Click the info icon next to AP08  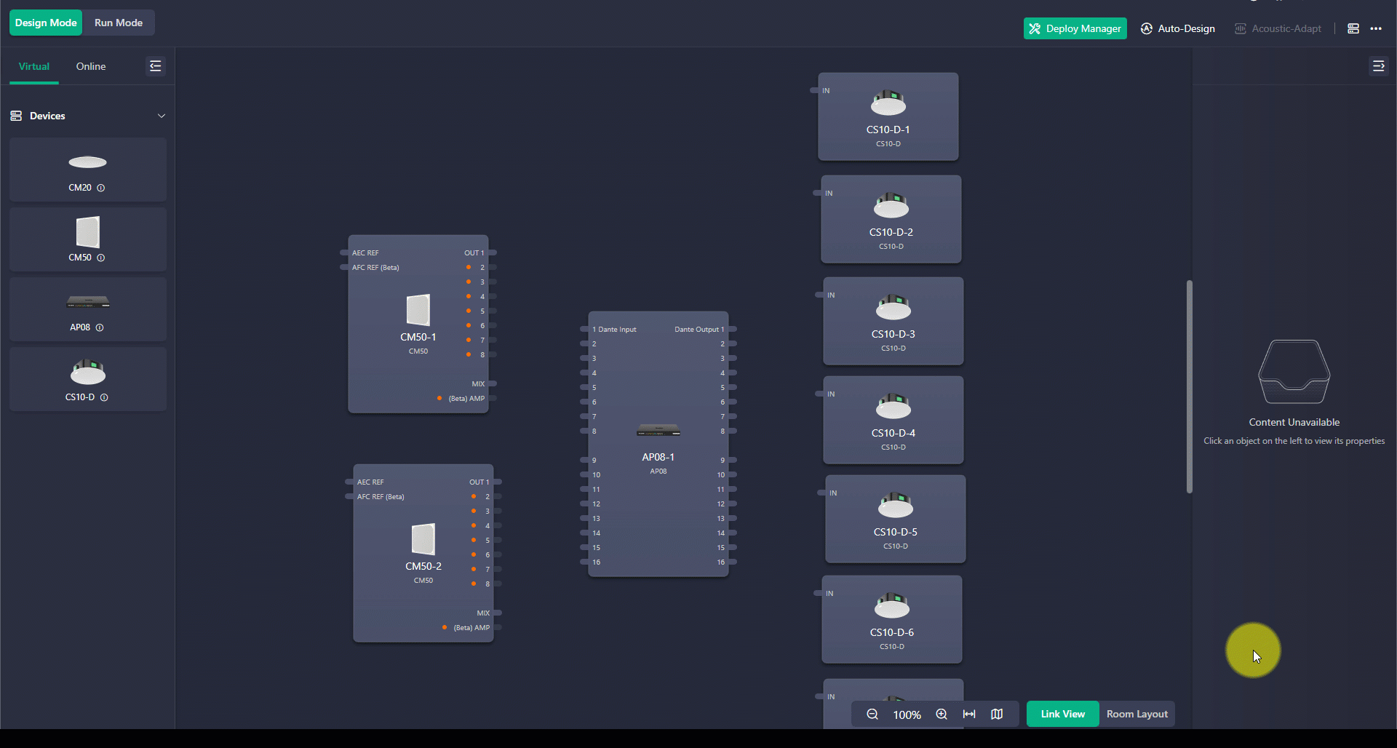click(101, 327)
